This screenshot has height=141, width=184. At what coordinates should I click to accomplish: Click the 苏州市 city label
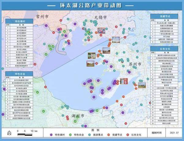click(x=135, y=65)
